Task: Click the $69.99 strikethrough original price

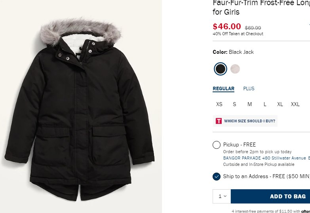Action: tap(253, 28)
